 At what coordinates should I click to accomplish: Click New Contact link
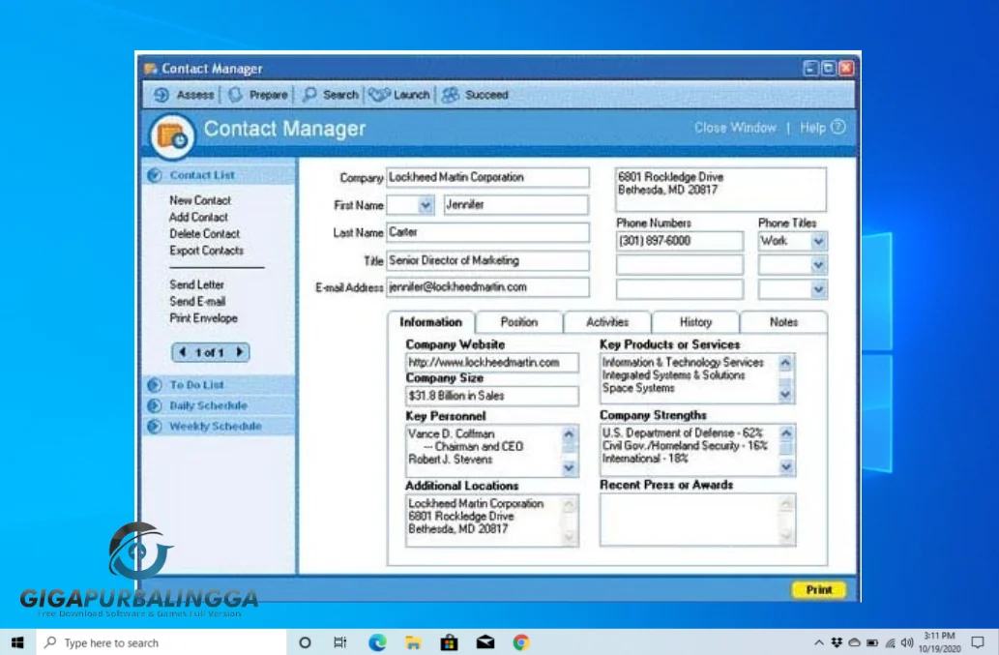click(x=200, y=200)
